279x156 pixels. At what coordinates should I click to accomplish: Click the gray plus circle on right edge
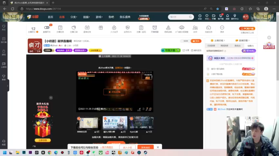coord(269,37)
